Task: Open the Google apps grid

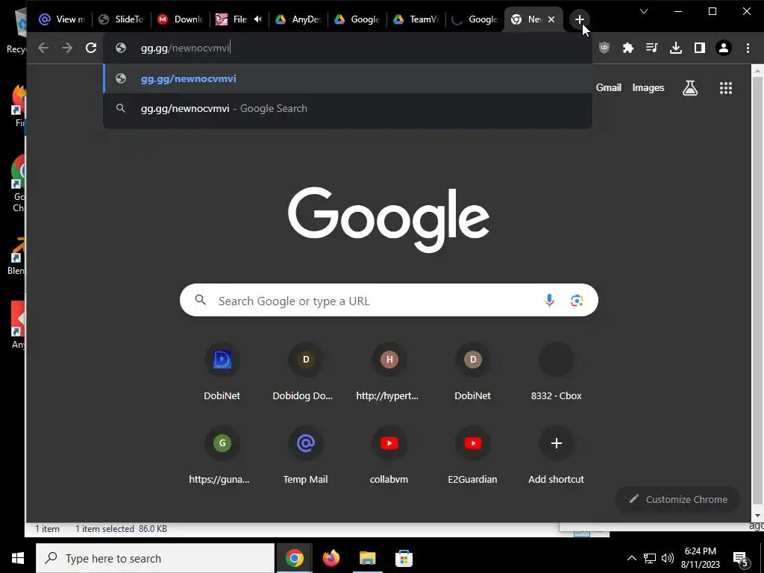Action: coord(726,88)
